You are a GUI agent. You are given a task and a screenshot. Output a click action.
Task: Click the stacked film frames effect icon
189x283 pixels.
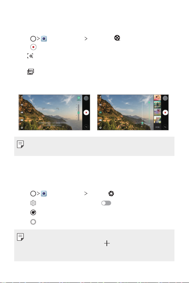pyautogui.click(x=31, y=71)
